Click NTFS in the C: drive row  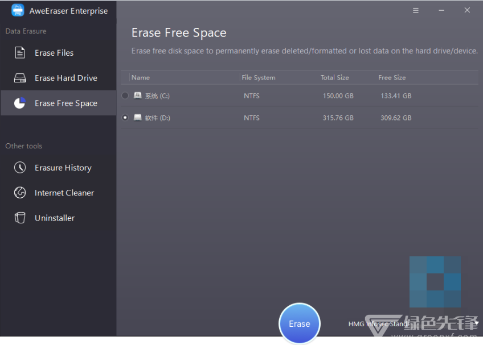pos(252,95)
